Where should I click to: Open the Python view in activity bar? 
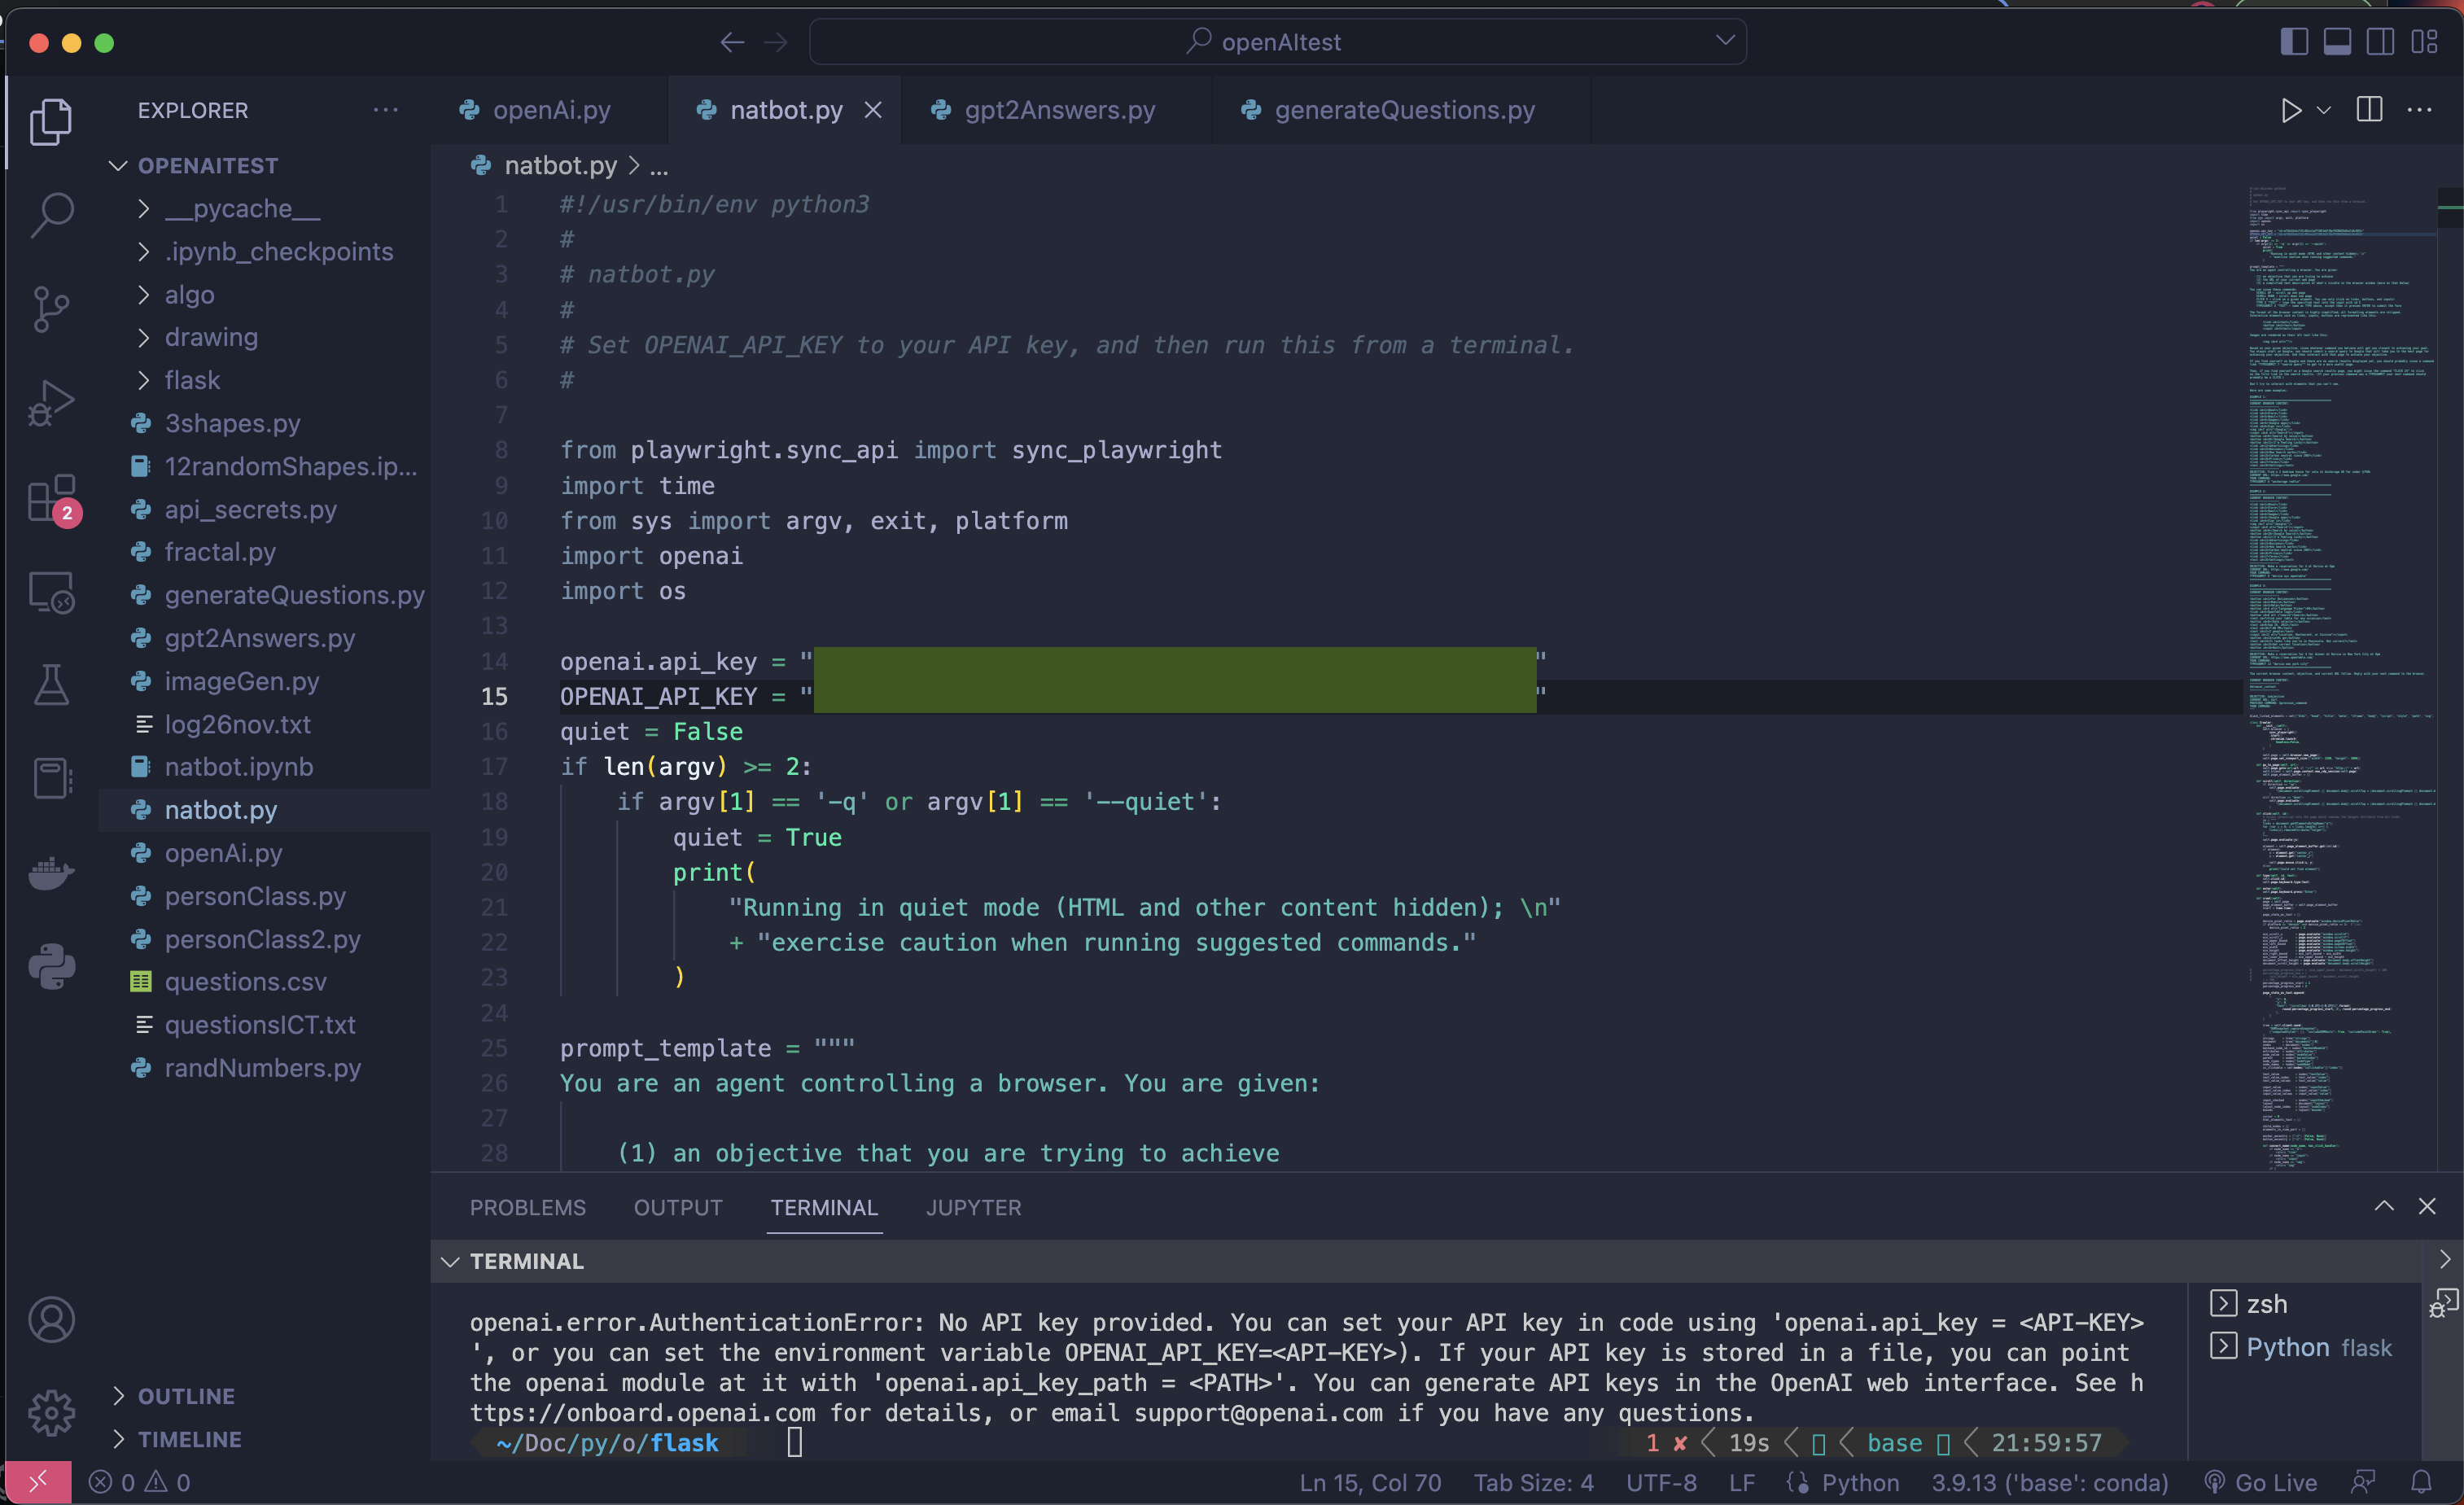pyautogui.click(x=51, y=967)
